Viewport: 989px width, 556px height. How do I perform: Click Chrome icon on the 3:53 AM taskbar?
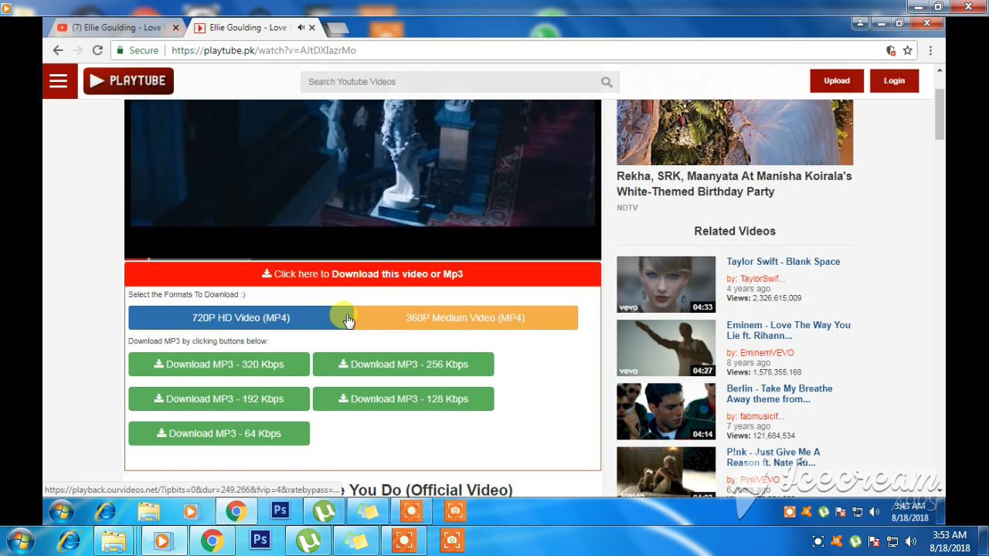click(212, 541)
